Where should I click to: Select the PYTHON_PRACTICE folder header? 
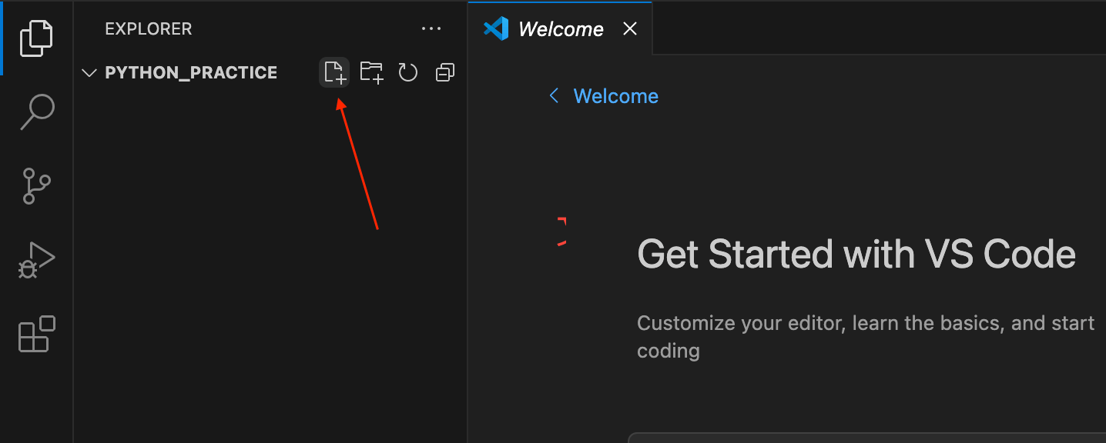(191, 73)
